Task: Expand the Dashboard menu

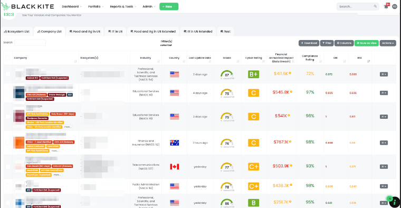Action: click(72, 7)
